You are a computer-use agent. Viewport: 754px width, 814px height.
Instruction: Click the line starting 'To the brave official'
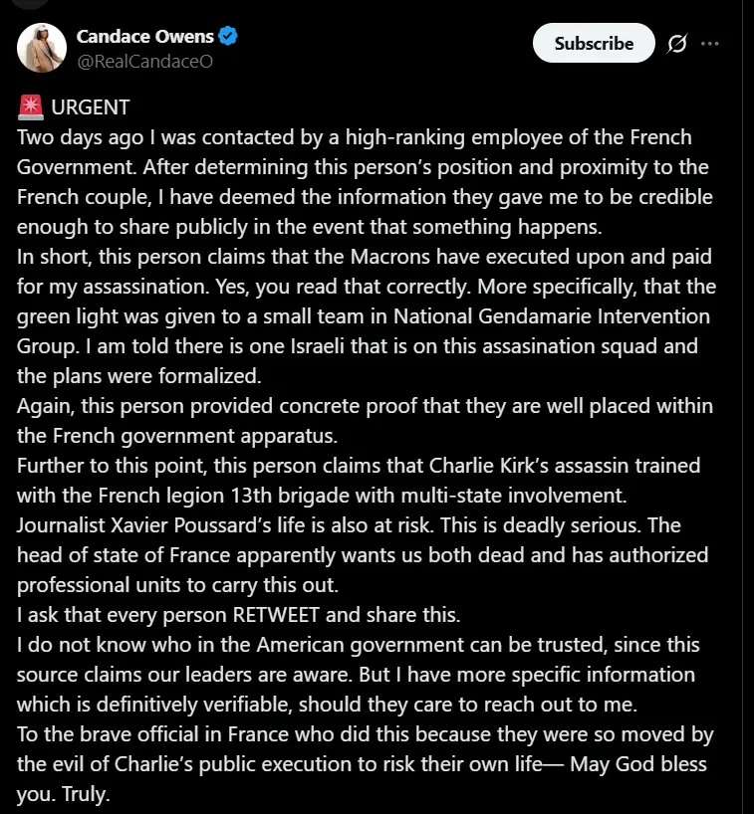[363, 737]
